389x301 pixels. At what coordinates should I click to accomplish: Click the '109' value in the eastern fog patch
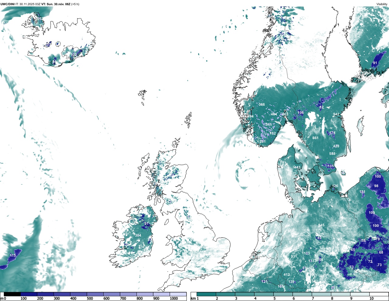[372, 213]
